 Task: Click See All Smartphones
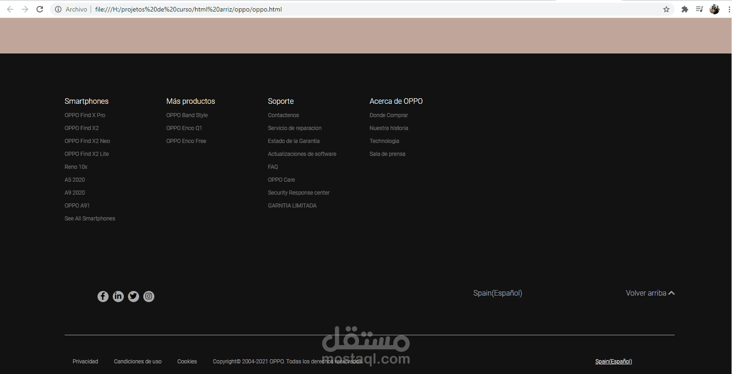[90, 219]
